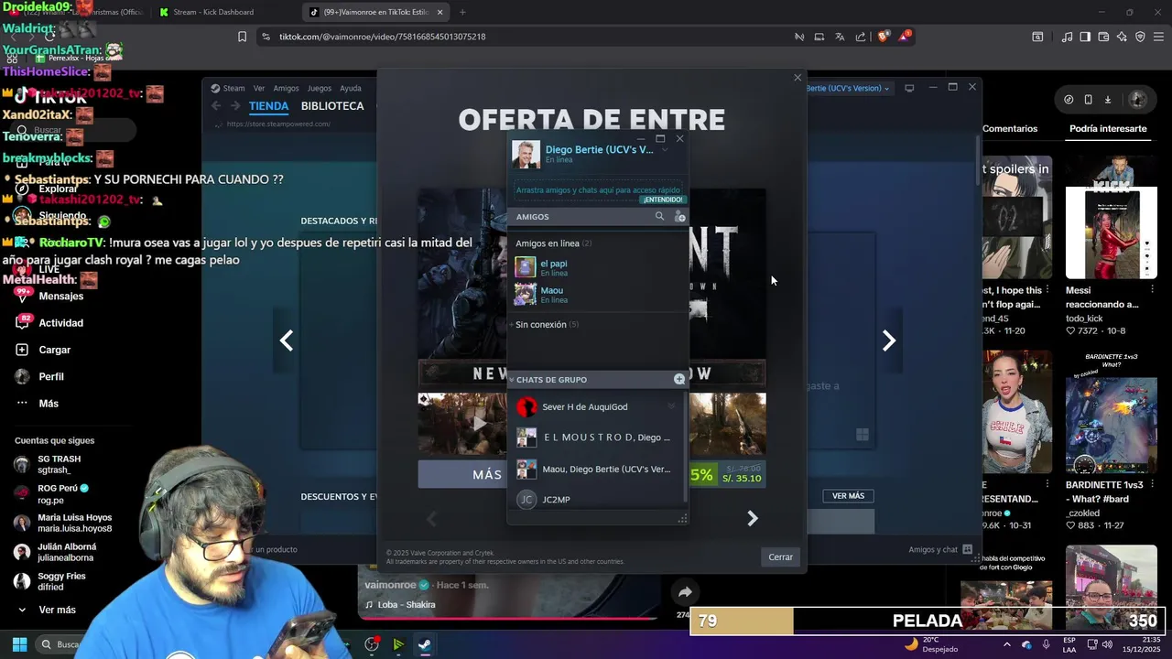Viewport: 1172px width, 659px height.
Task: Open the JC2MP group chat
Action: 595,500
